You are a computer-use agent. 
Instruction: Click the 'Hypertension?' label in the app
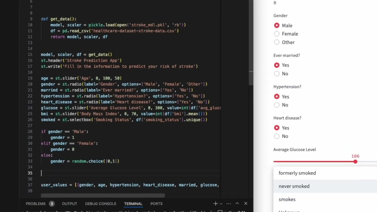point(287,87)
